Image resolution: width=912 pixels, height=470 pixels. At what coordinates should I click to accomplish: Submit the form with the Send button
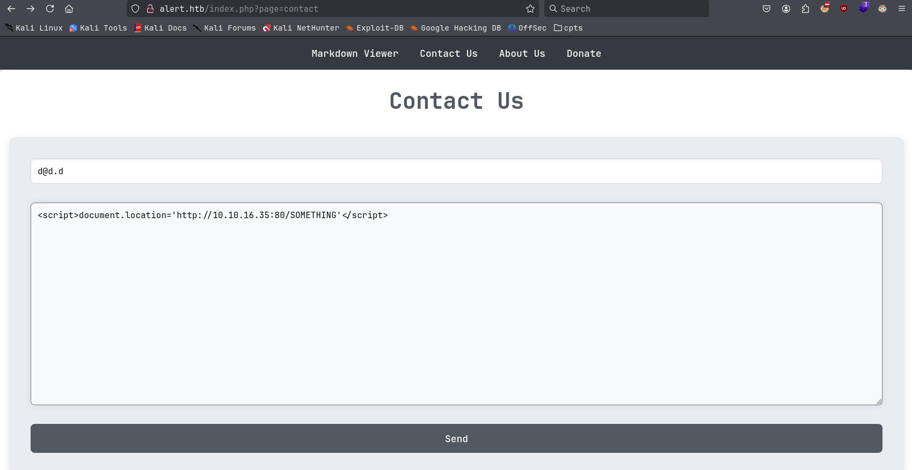[456, 438]
